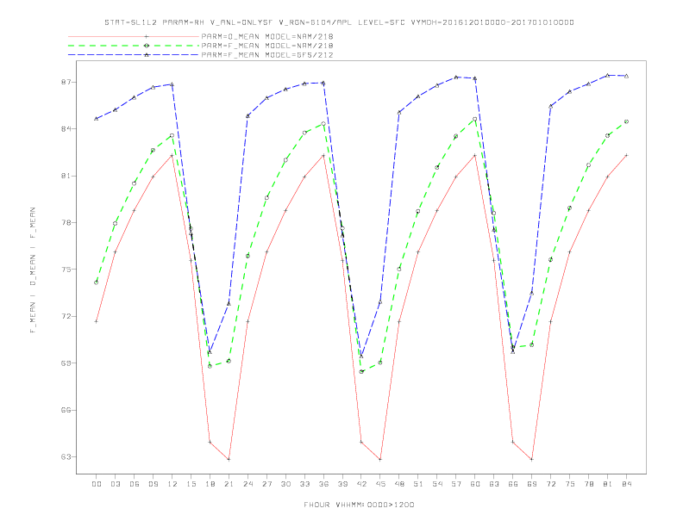Click x-axis hour label 03
Image resolution: width=683 pixels, height=527 pixels.
point(116,484)
